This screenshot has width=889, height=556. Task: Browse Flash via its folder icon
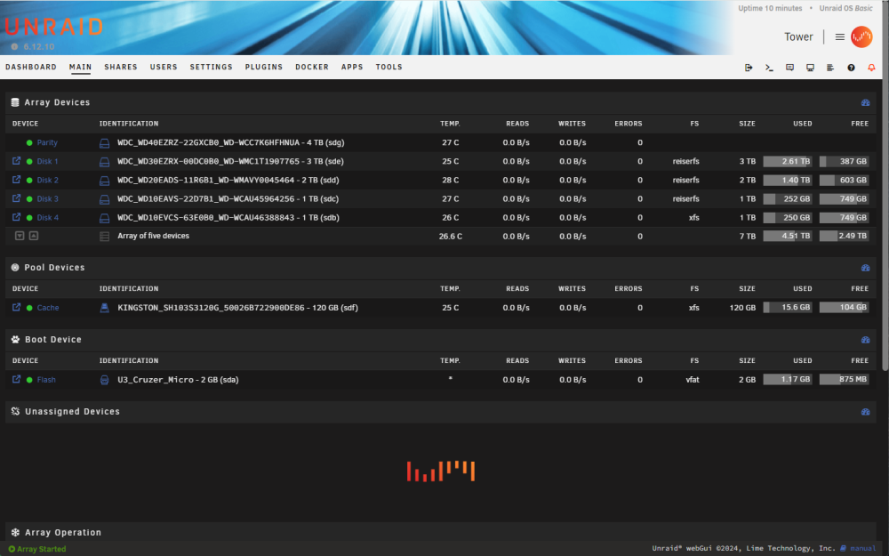(16, 380)
